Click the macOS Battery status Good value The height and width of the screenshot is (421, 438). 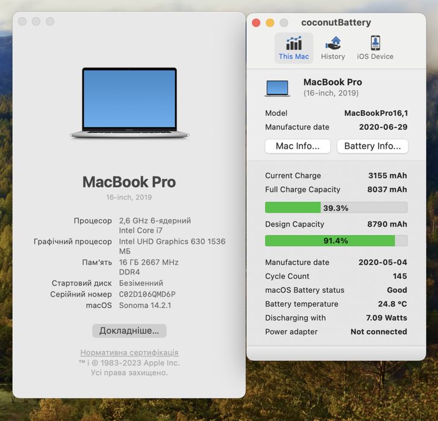pyautogui.click(x=397, y=290)
